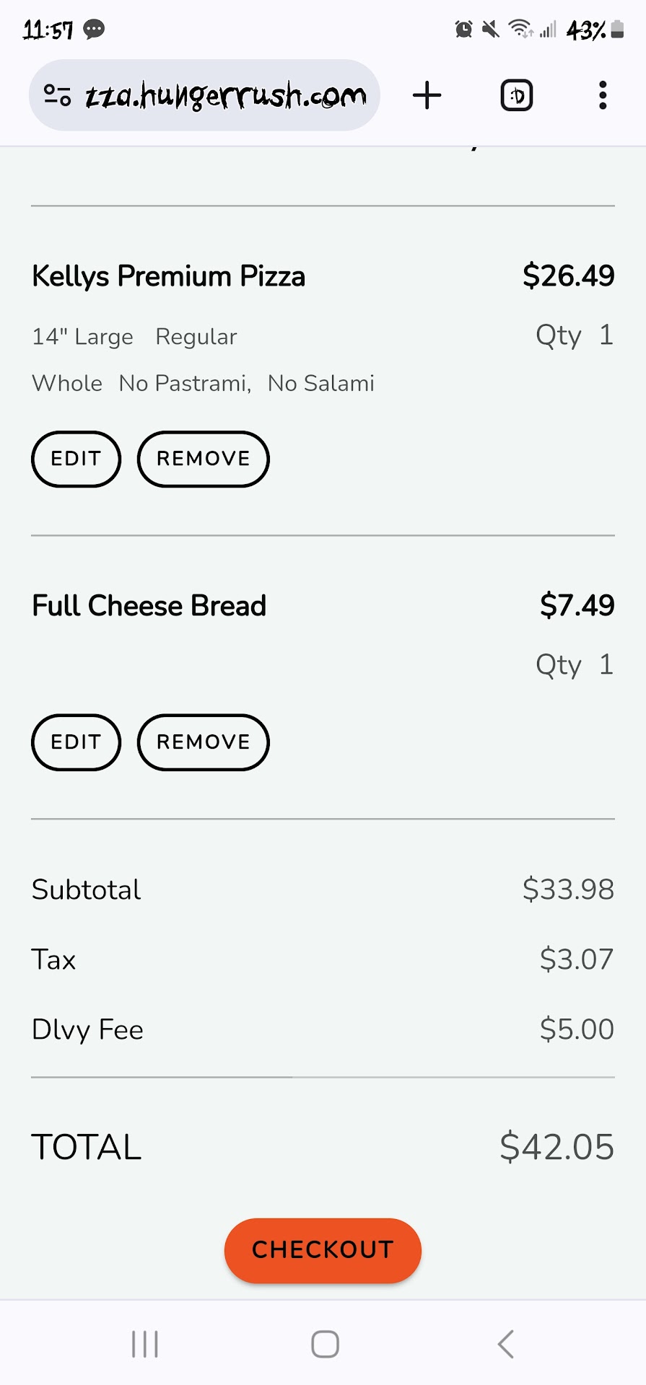Tap the Android back button
The height and width of the screenshot is (1385, 646).
(x=506, y=1344)
